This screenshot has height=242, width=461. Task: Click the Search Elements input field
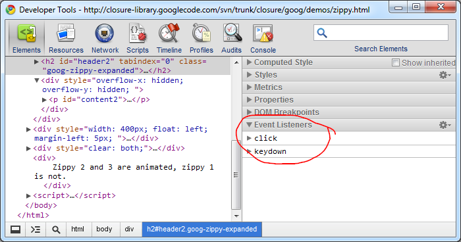[x=381, y=33]
